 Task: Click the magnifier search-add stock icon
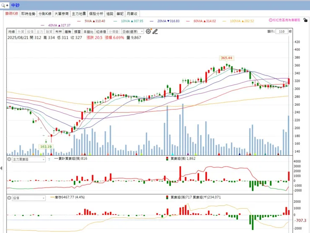click(x=5, y=5)
